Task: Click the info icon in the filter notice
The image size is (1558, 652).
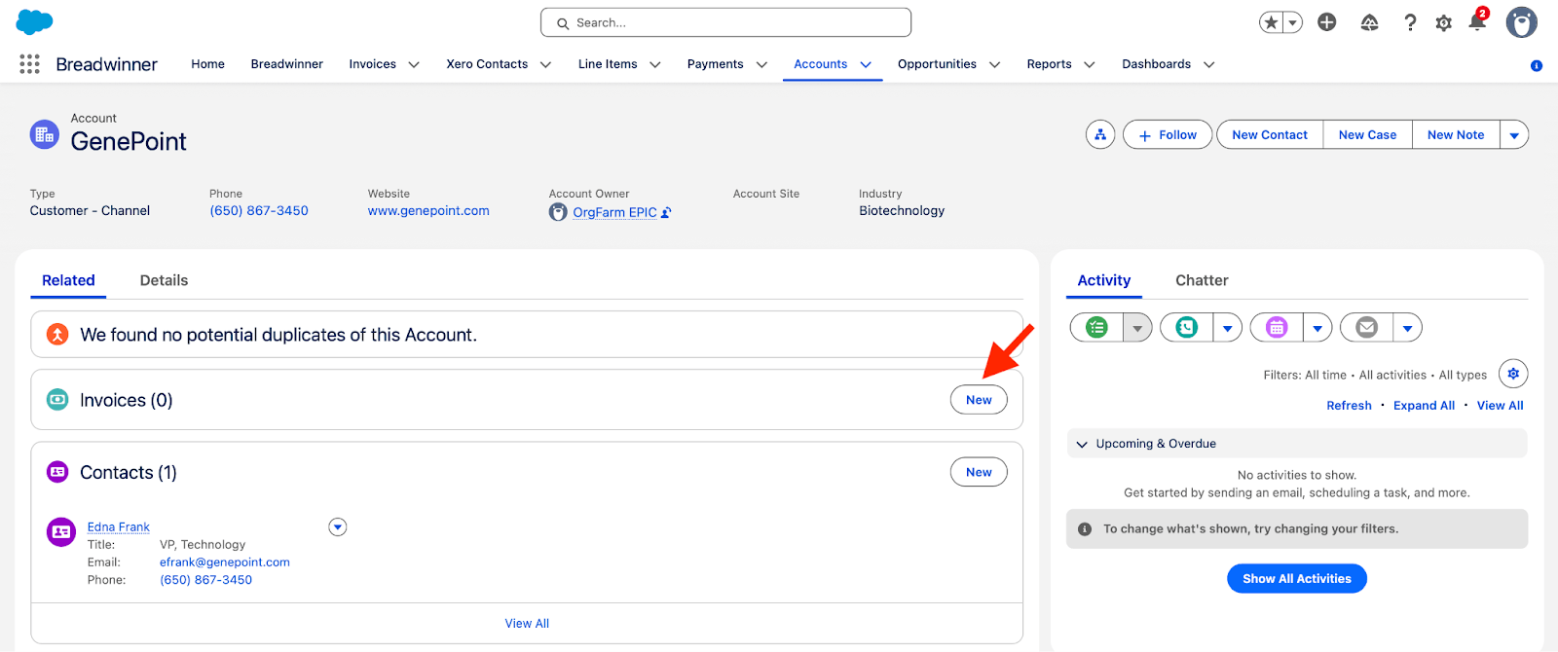Action: [x=1085, y=529]
